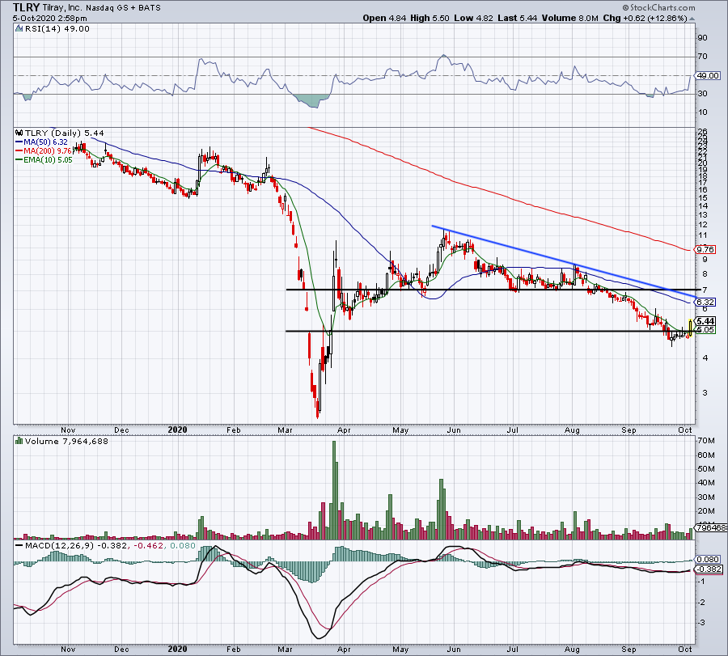This screenshot has height=656, width=728.
Task: Click the candlestick icon beside TLRY (Daily)
Action: click(19, 132)
